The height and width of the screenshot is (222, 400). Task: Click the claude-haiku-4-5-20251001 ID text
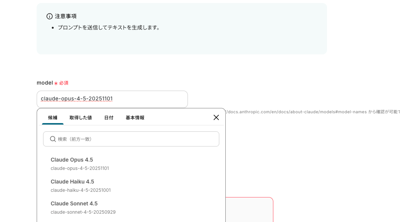tap(81, 190)
